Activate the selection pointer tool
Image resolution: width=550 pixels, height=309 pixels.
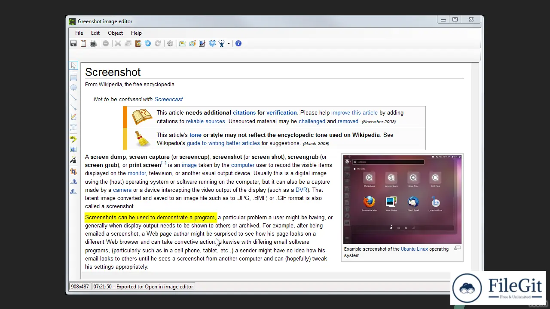pyautogui.click(x=73, y=65)
